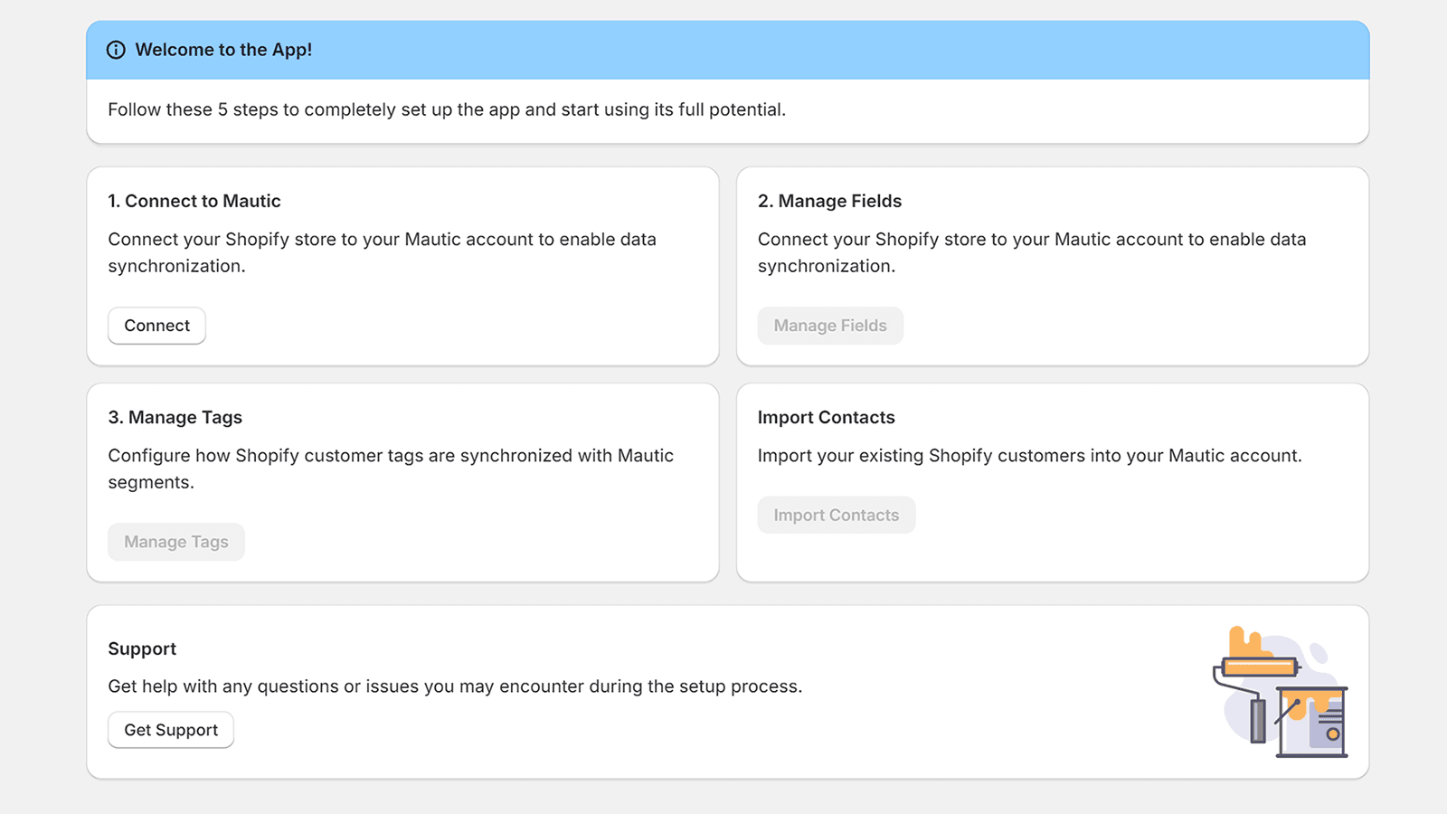Click the paint roller in the illustration
The height and width of the screenshot is (814, 1447).
(1259, 668)
